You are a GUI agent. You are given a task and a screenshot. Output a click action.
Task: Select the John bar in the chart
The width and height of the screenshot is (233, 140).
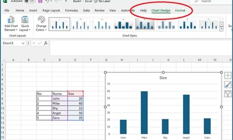(x=123, y=127)
